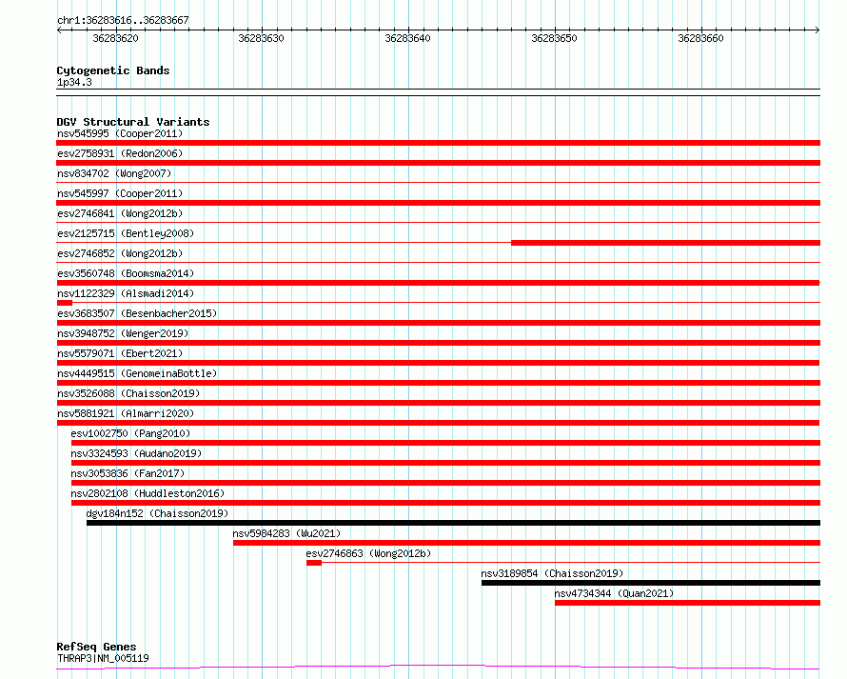Open the nsv3189854 (Chaisson2019) variant

tap(552, 573)
